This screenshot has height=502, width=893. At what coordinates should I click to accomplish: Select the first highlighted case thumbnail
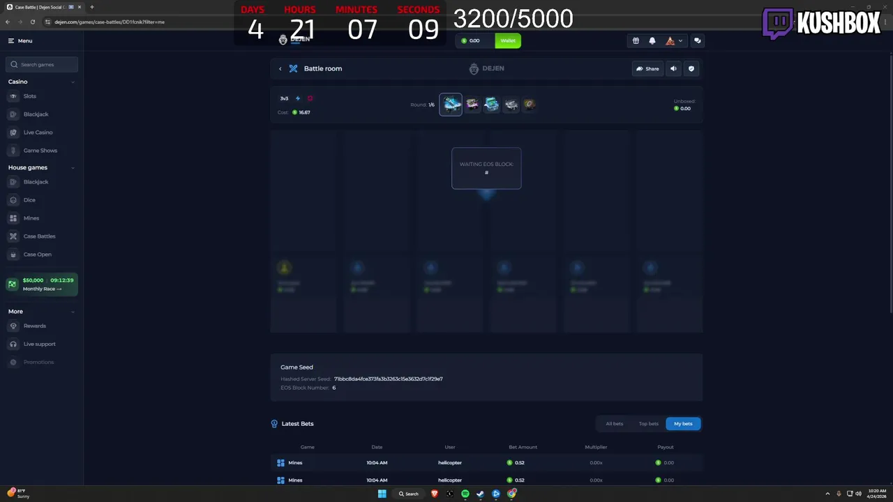(451, 105)
